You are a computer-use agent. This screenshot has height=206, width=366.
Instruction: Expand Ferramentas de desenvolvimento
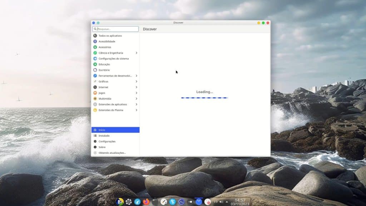click(x=136, y=75)
